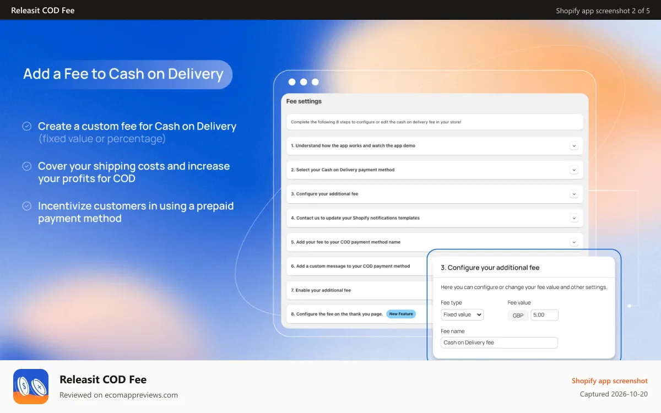Click the Captured 2026-10-20 text

pos(614,394)
